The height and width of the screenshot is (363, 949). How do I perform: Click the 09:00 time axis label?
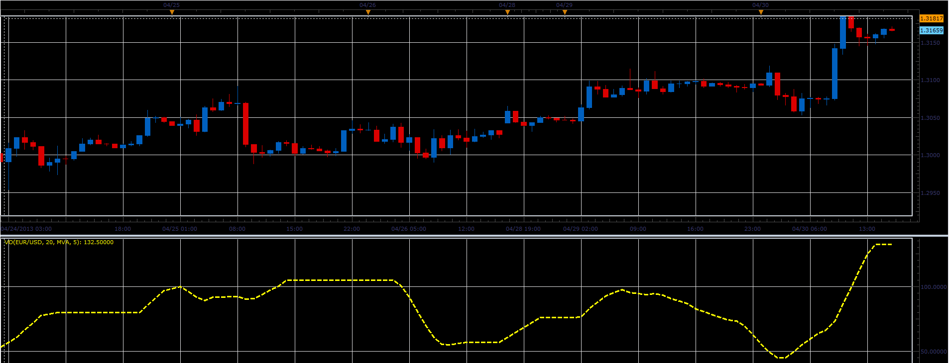(638, 229)
